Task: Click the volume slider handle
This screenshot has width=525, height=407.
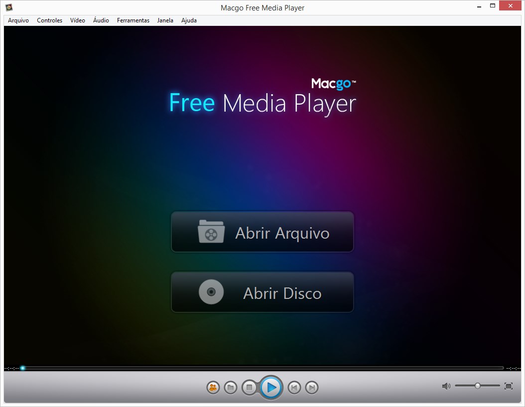Action: 478,386
